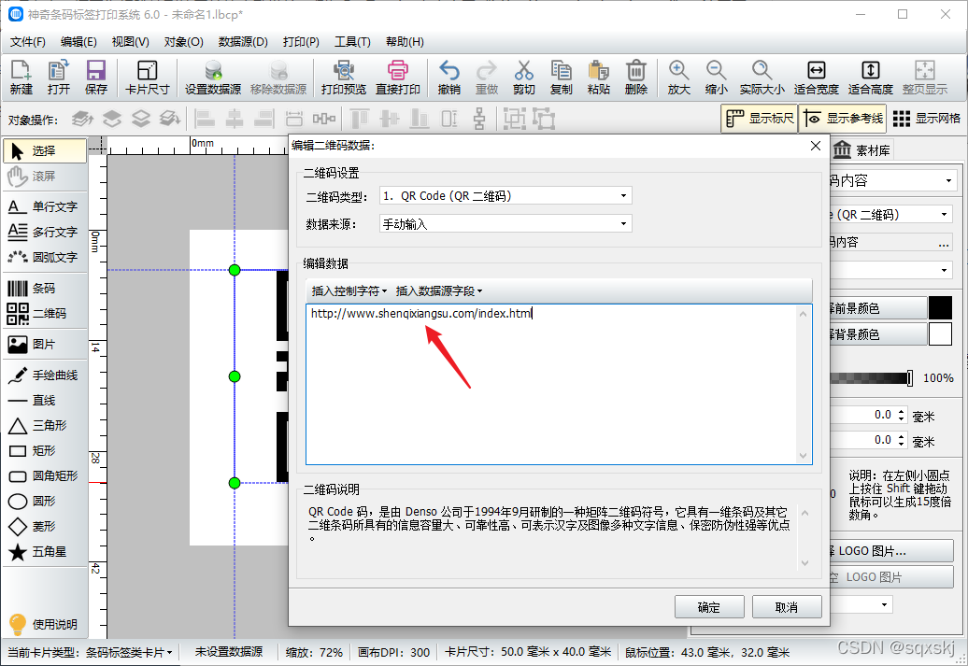
Task: Select the 圆弧文字 arc text tool
Action: (44, 257)
